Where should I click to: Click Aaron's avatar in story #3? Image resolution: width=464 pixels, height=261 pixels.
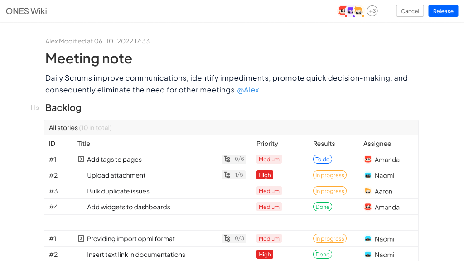coord(368,191)
